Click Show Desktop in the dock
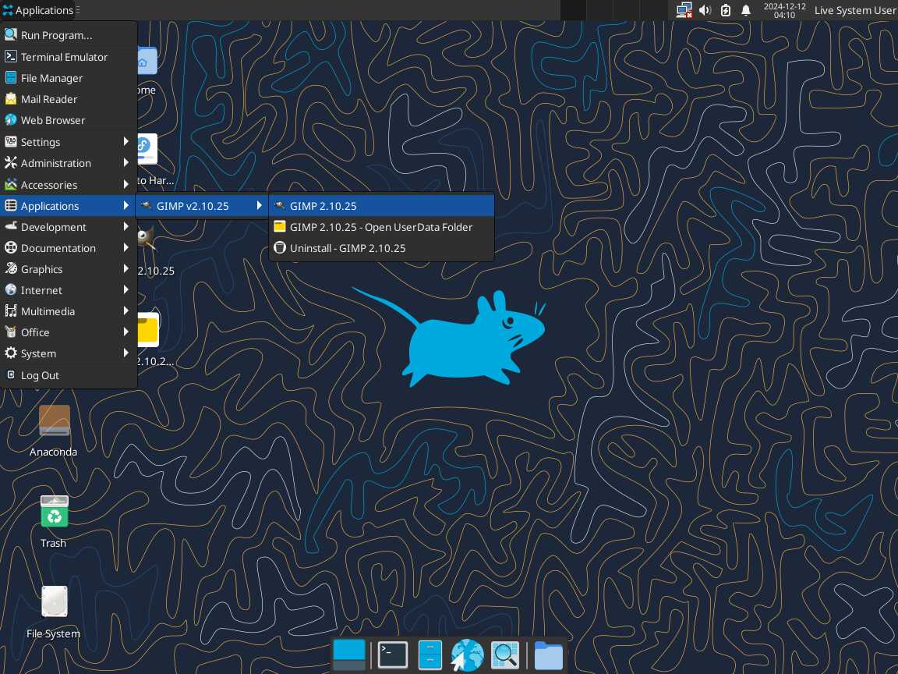This screenshot has width=898, height=674. click(x=348, y=655)
